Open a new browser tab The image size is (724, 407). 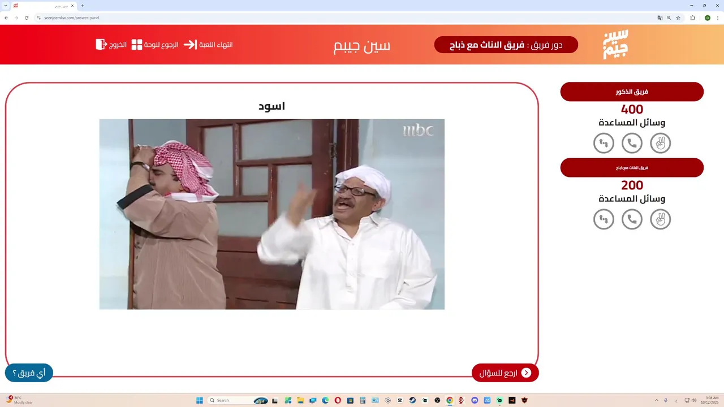pos(83,6)
